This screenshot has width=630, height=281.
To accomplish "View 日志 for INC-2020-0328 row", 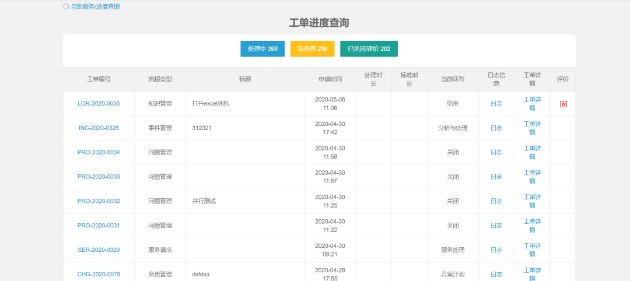I will 496,128.
